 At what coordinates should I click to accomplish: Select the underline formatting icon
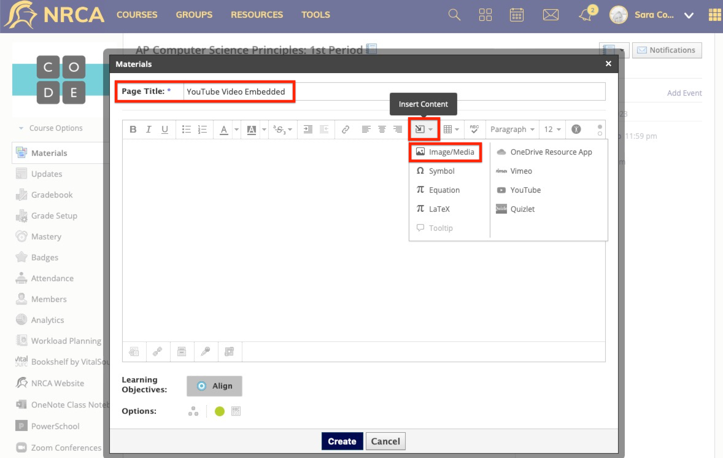(163, 129)
